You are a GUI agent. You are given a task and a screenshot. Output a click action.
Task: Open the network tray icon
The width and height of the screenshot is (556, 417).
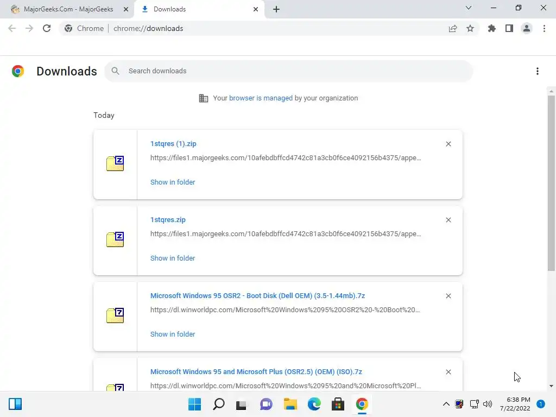point(474,404)
